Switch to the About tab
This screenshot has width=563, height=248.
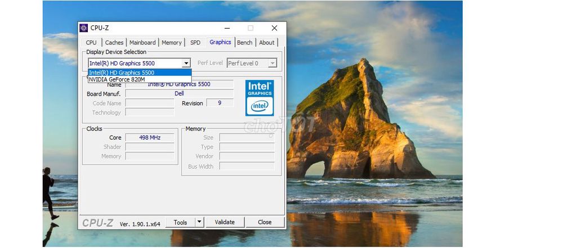(267, 42)
